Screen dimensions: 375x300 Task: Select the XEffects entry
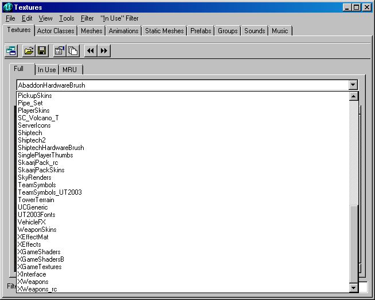tap(183, 244)
